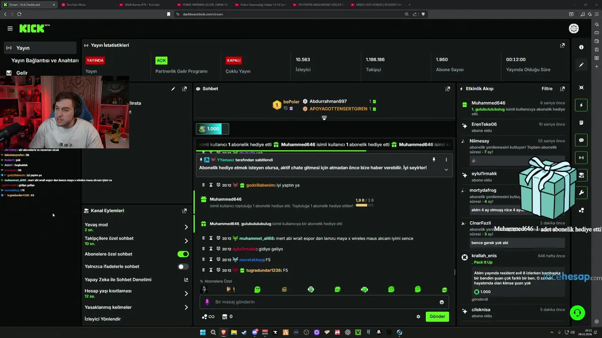Click bePolar in the chat leaderboard
Screen dimensions: 602x338
[x=291, y=102]
